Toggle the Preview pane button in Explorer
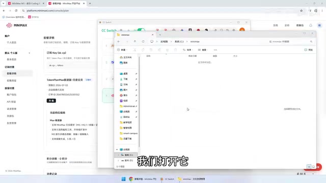The height and width of the screenshot is (183, 326). coord(309,50)
